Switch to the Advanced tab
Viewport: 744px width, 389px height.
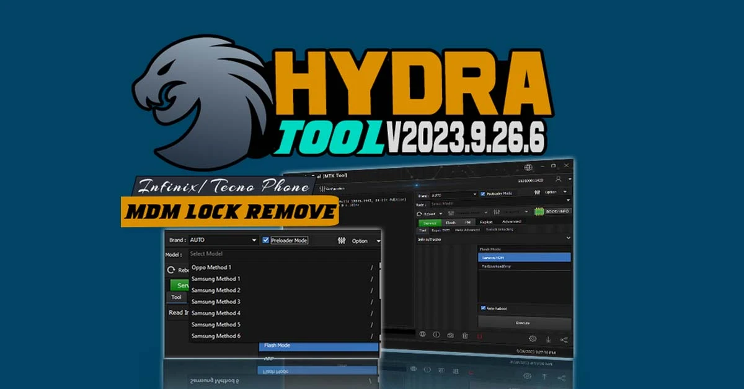(511, 222)
